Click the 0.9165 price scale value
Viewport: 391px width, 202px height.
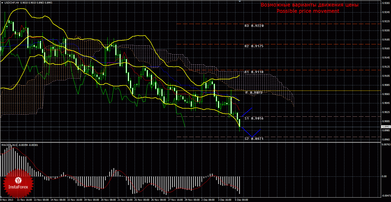pyautogui.click(x=386, y=49)
